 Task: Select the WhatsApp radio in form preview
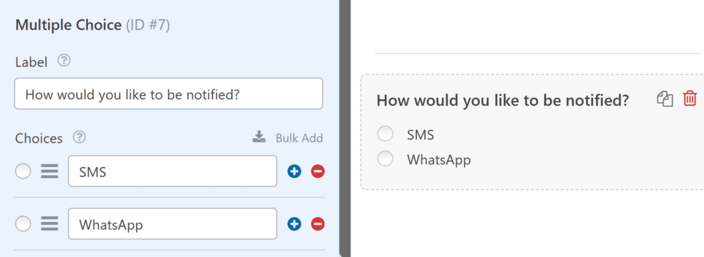[x=385, y=158]
